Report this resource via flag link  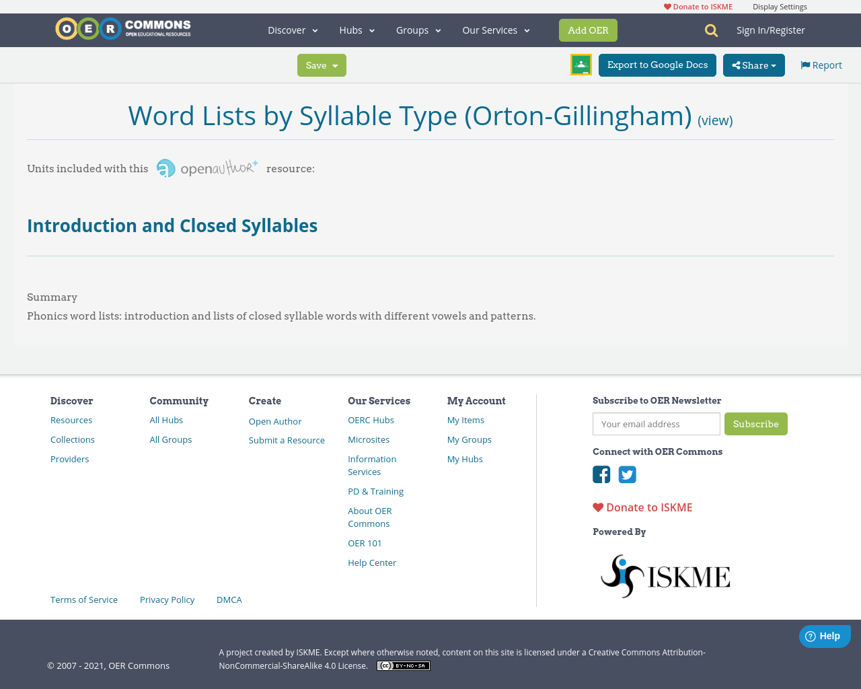(821, 65)
